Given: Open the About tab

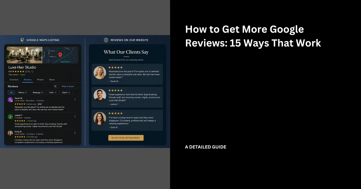Looking at the screenshot, I should pyautogui.click(x=52, y=80).
